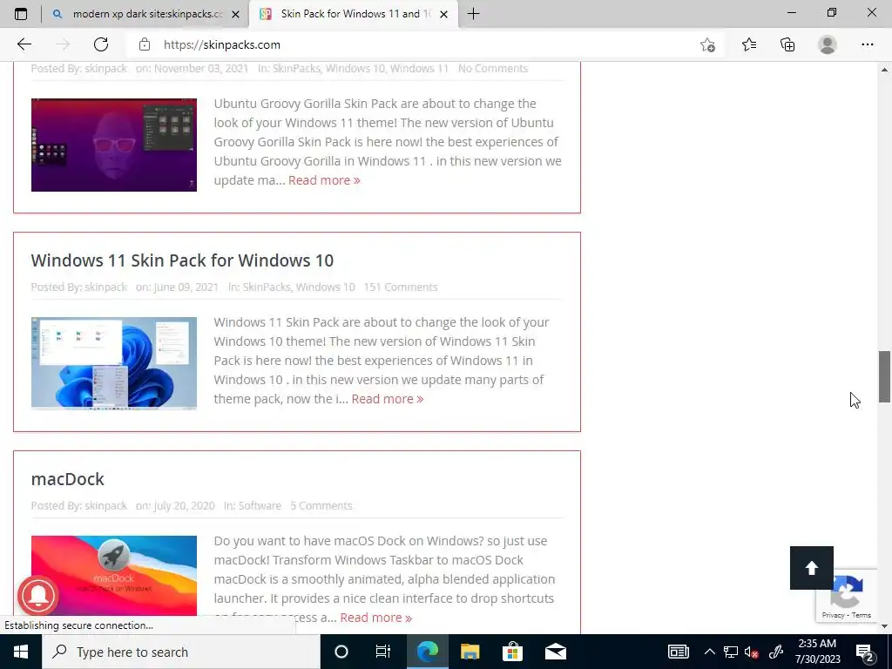This screenshot has height=669, width=892.
Task: Close the 'Skin Pack for Windows 11' tab
Action: (444, 14)
